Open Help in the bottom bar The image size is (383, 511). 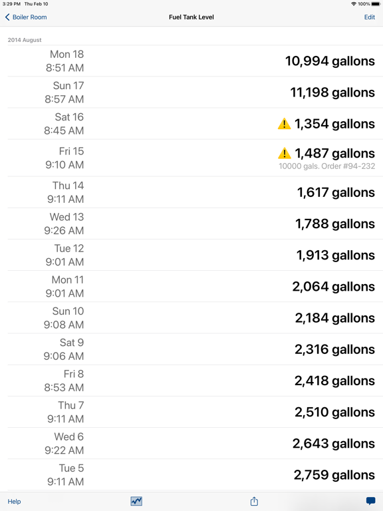(15, 501)
